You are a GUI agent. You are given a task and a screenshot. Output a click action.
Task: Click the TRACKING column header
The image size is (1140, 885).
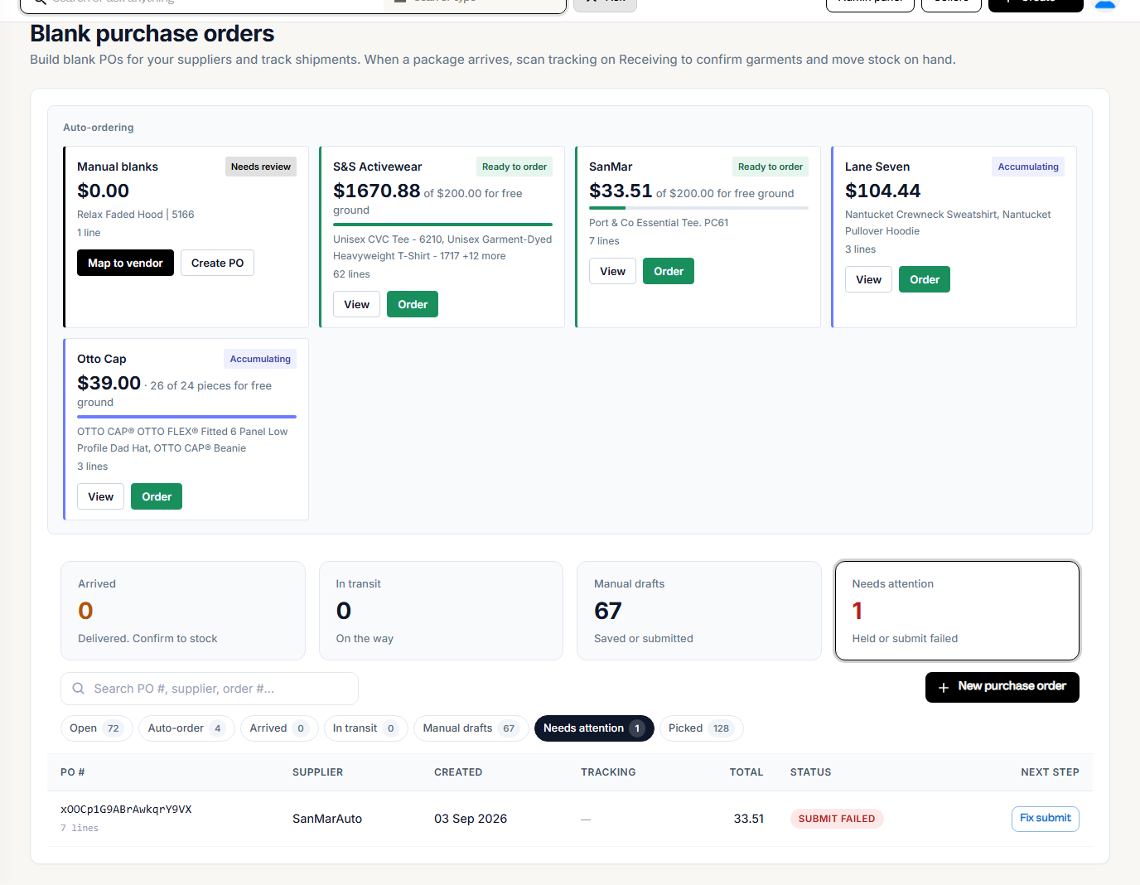(x=608, y=772)
